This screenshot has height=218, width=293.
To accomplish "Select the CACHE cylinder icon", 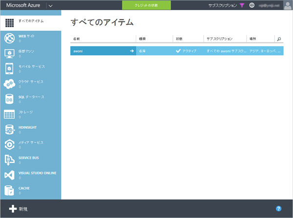I will [9, 190].
